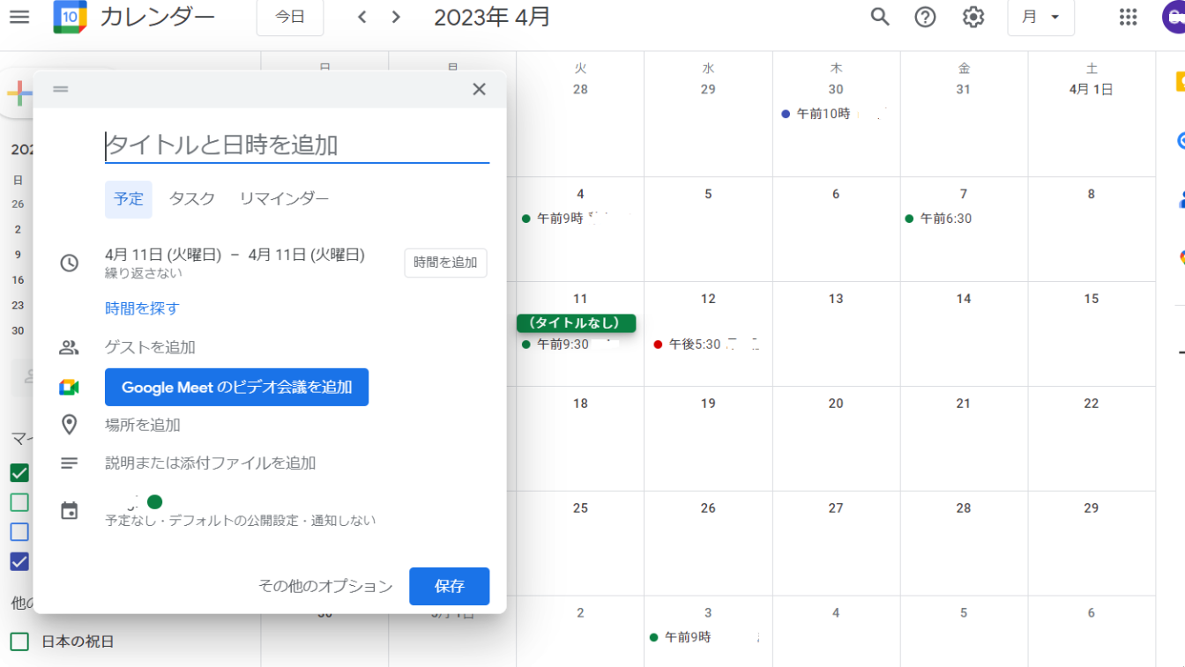This screenshot has width=1185, height=667.
Task: Open the 月 view dropdown
Action: point(1040,17)
